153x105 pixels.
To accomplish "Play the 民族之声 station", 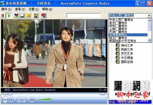I will pos(127,50).
